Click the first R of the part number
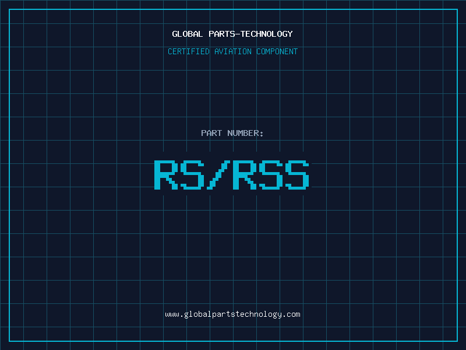This screenshot has height=350, width=466. coord(165,174)
